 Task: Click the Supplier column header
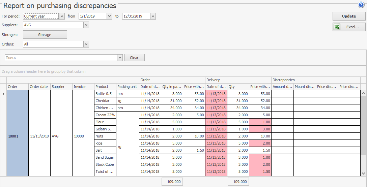61,87
